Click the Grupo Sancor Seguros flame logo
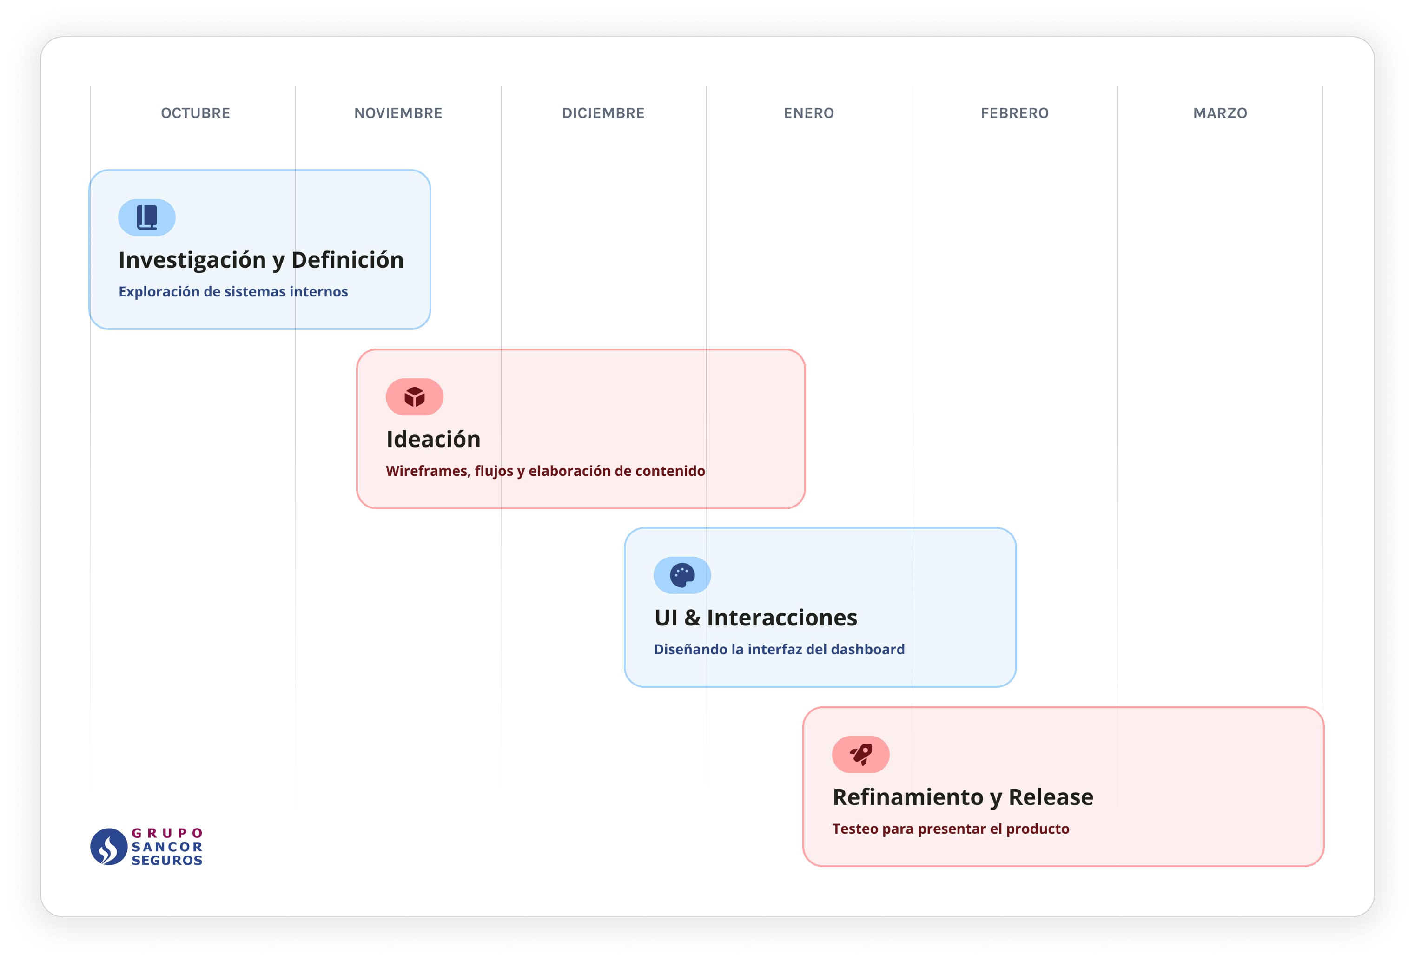This screenshot has height=961, width=1415. [x=108, y=847]
